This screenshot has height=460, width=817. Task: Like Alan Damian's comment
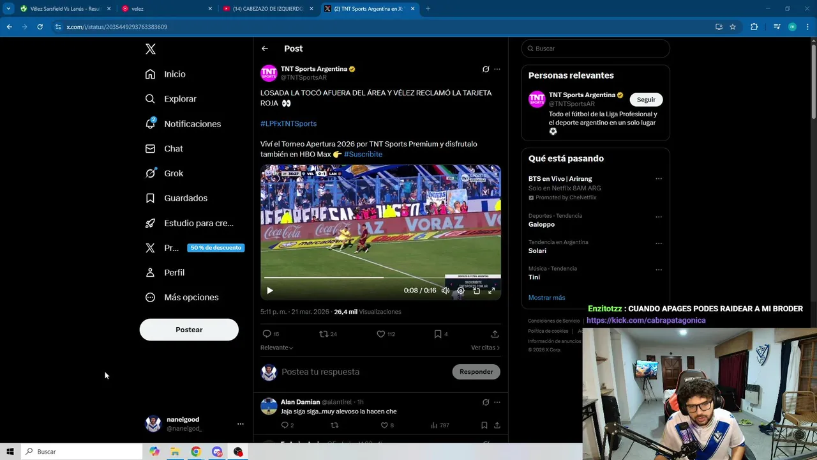387,425
